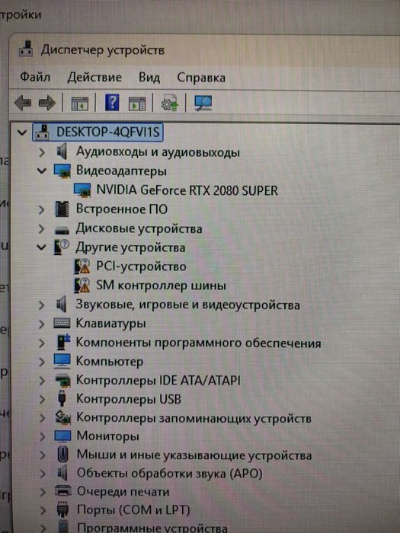400x533 pixels.
Task: Collapse the DESKTOP-4QFVI1S root node chevron
Action: (x=22, y=132)
